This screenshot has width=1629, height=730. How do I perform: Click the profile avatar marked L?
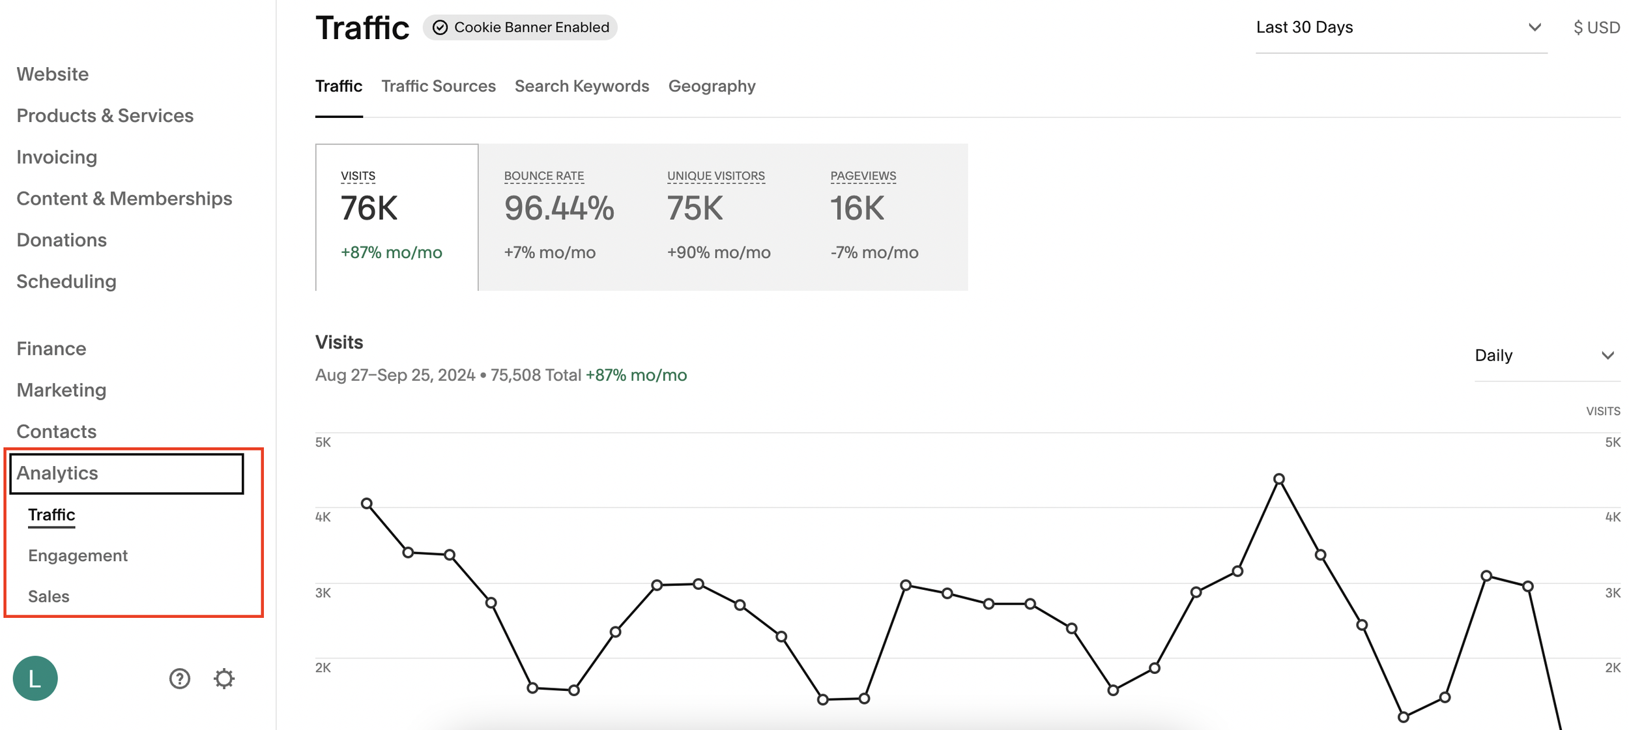(x=36, y=678)
